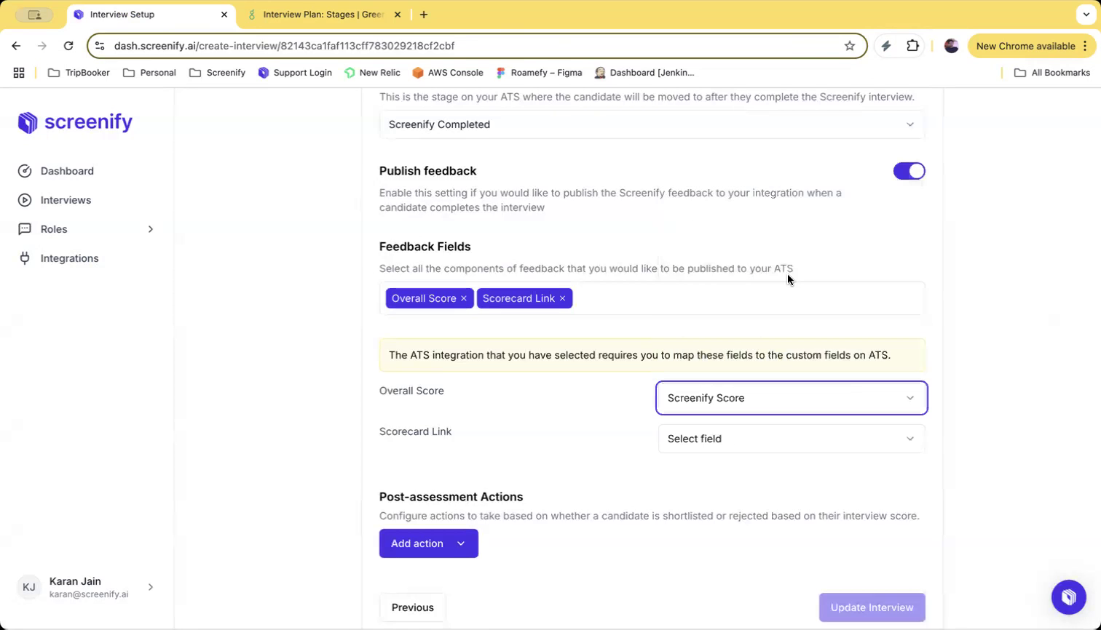
Task: Click the Update Interview button
Action: [x=872, y=607]
